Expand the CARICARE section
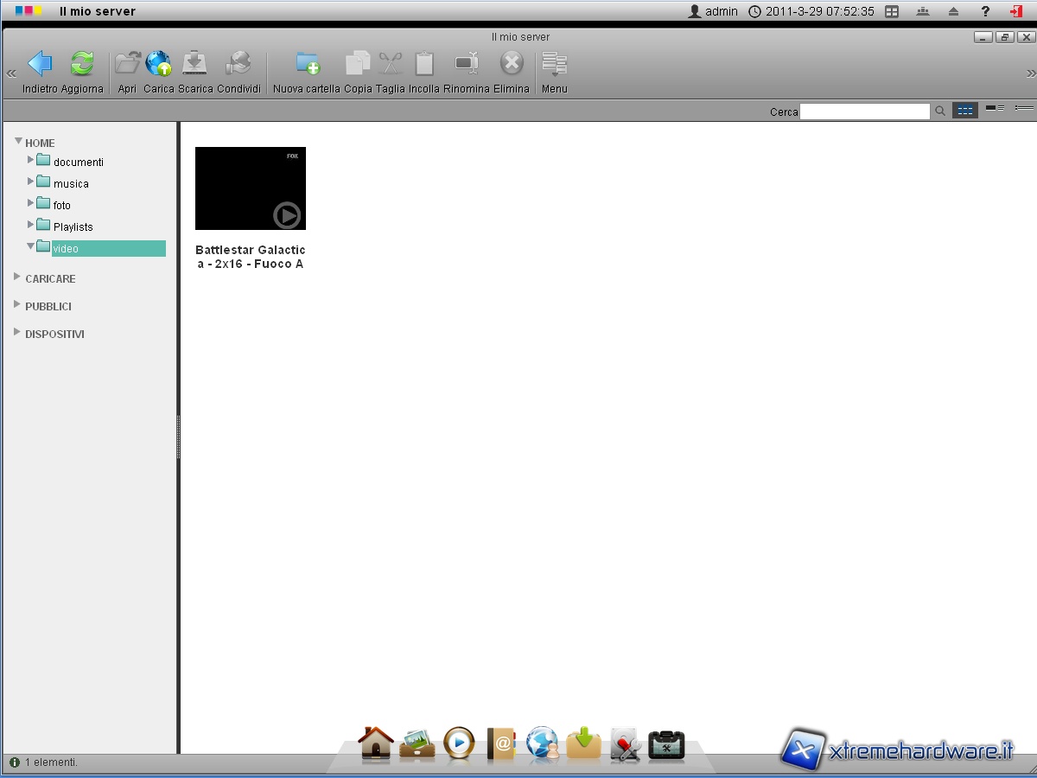The width and height of the screenshot is (1037, 778). [x=17, y=277]
